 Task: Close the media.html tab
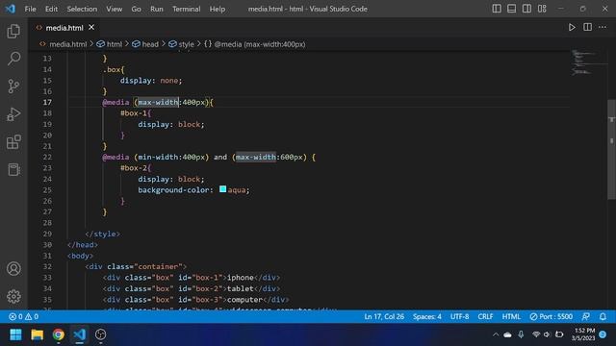pyautogui.click(x=91, y=28)
